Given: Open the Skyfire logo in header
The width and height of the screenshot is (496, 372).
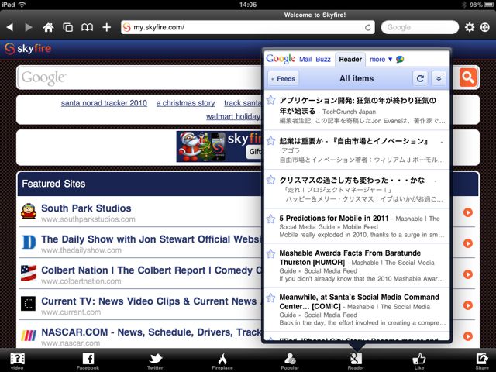Looking at the screenshot, I should coord(28,48).
